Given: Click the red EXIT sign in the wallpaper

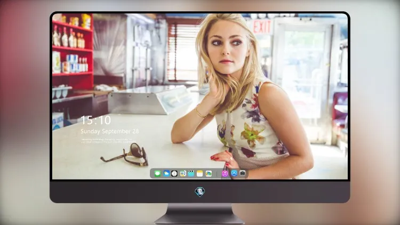Looking at the screenshot, I should pos(262,27).
